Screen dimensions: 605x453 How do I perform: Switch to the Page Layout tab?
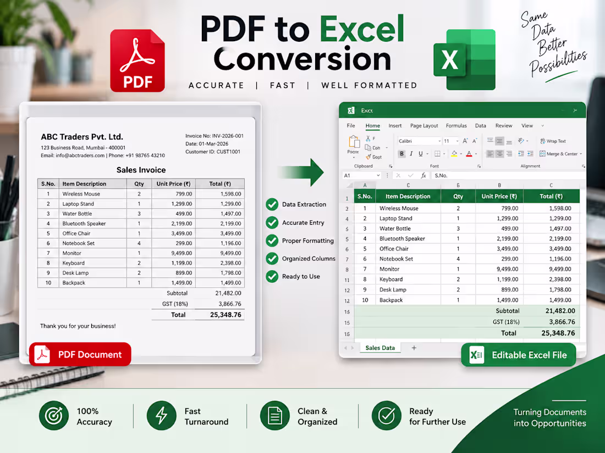(x=424, y=126)
